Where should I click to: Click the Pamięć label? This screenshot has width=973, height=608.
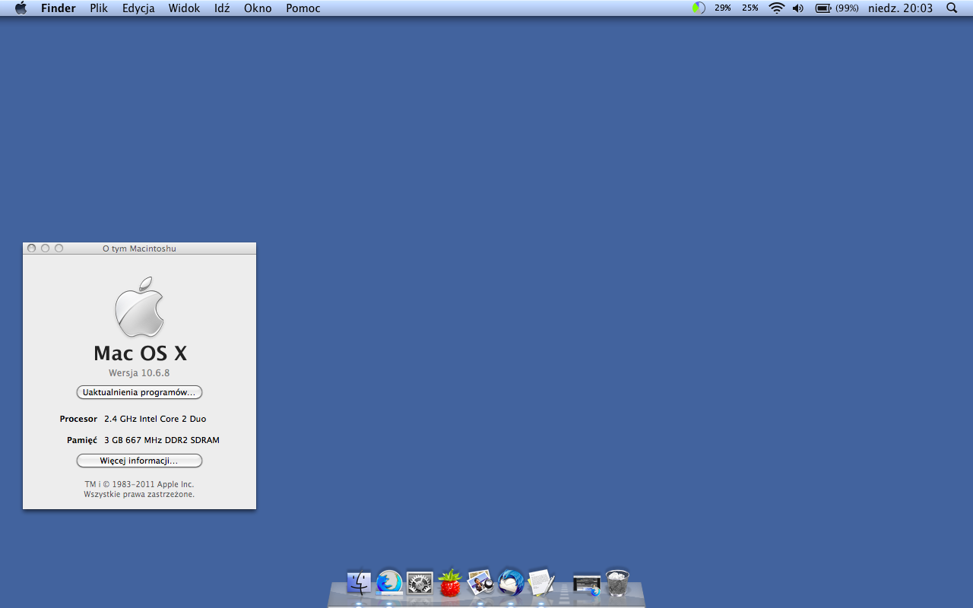click(x=82, y=440)
